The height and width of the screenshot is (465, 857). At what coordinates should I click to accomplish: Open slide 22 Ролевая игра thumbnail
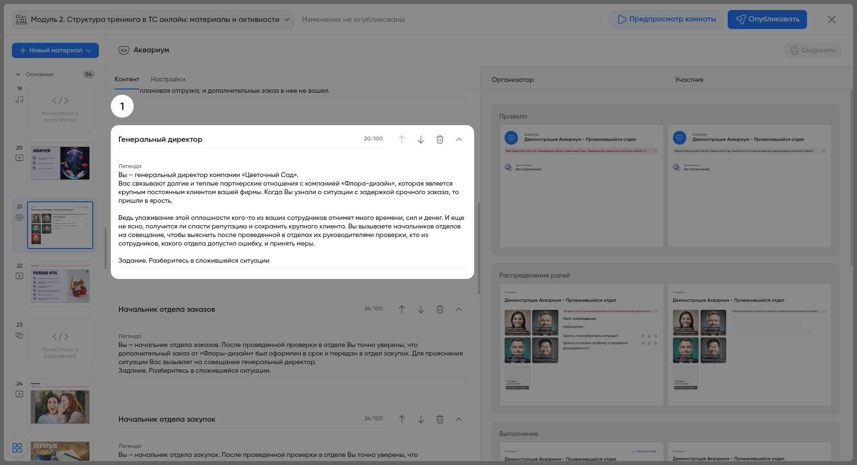pos(60,284)
